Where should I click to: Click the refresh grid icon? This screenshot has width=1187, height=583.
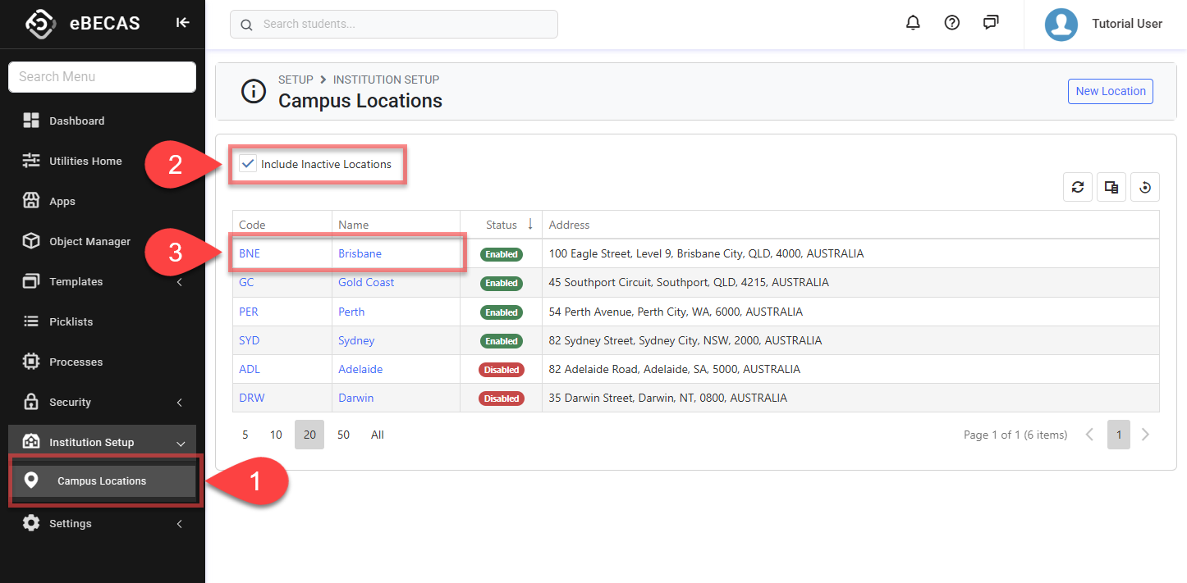point(1077,187)
